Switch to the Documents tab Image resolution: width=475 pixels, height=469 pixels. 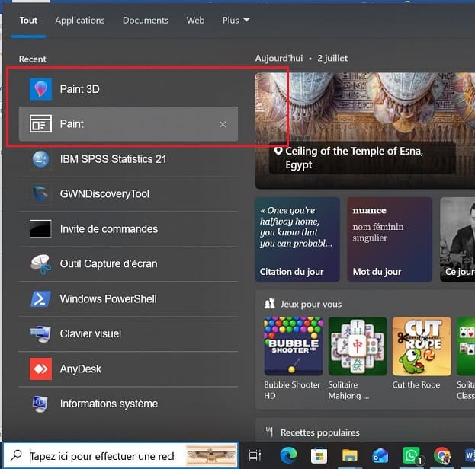146,21
